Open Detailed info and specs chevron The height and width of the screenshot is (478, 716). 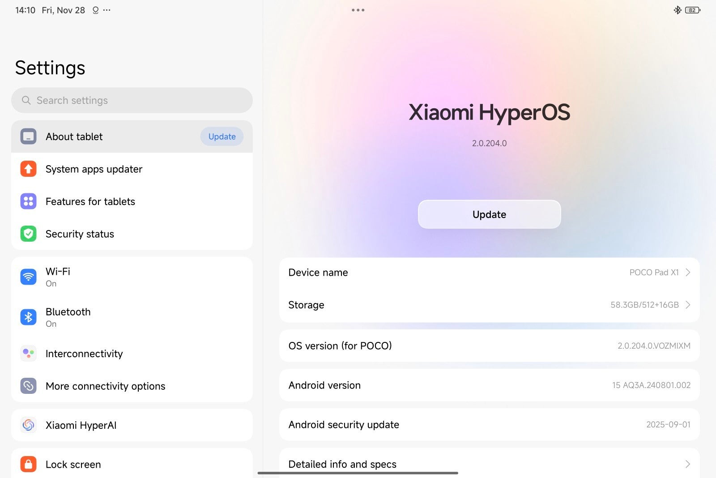tap(688, 464)
